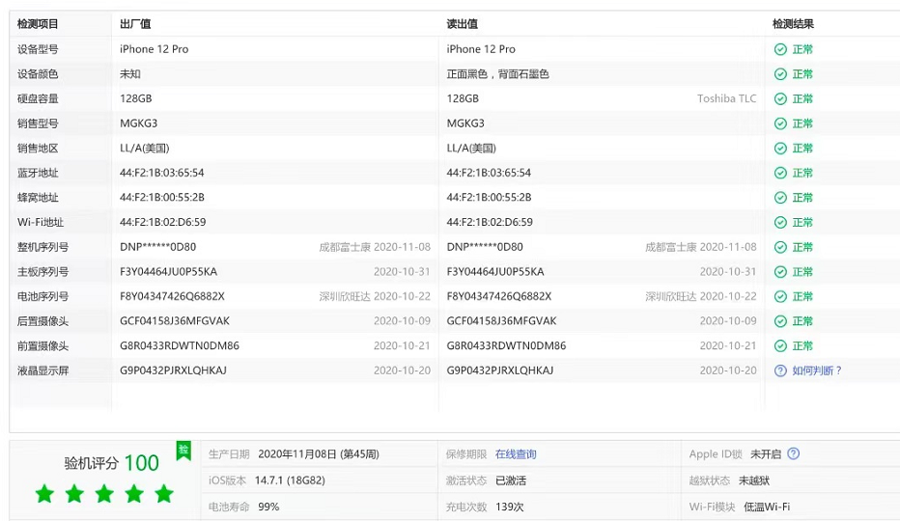
Task: Click the green check icon in 电池序列号 row
Action: (x=780, y=296)
